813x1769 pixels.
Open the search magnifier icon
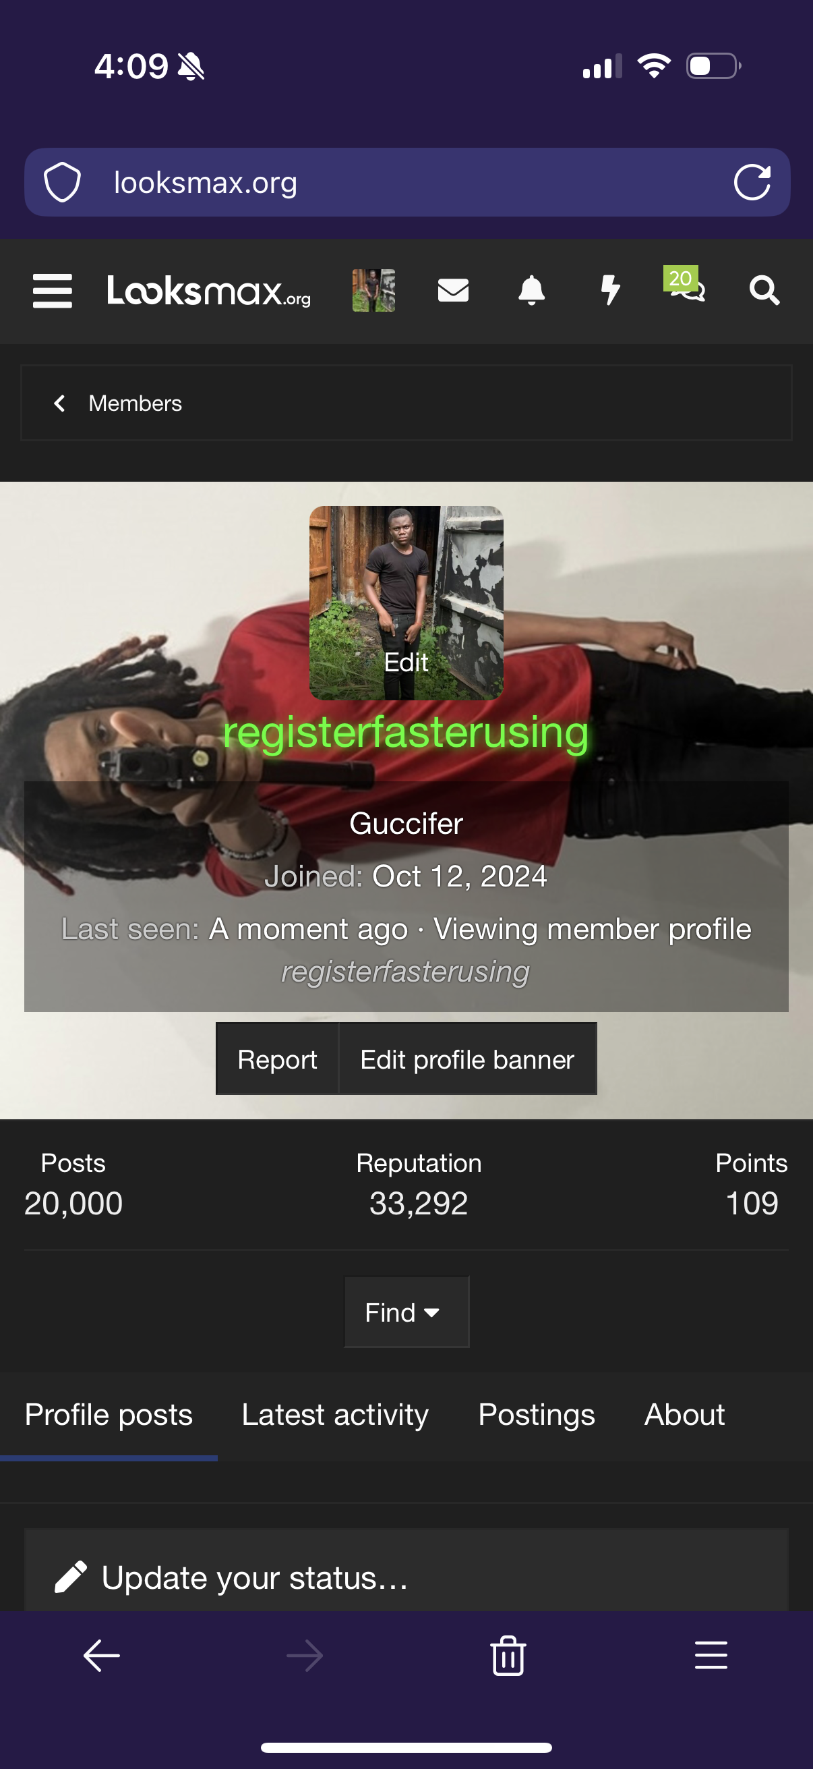click(x=764, y=291)
